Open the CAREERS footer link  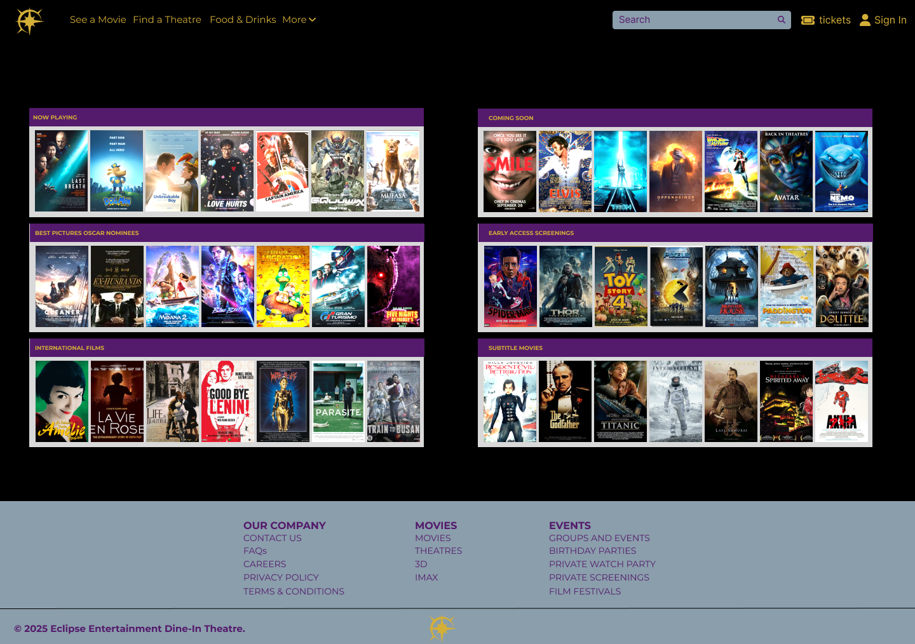pyautogui.click(x=264, y=564)
